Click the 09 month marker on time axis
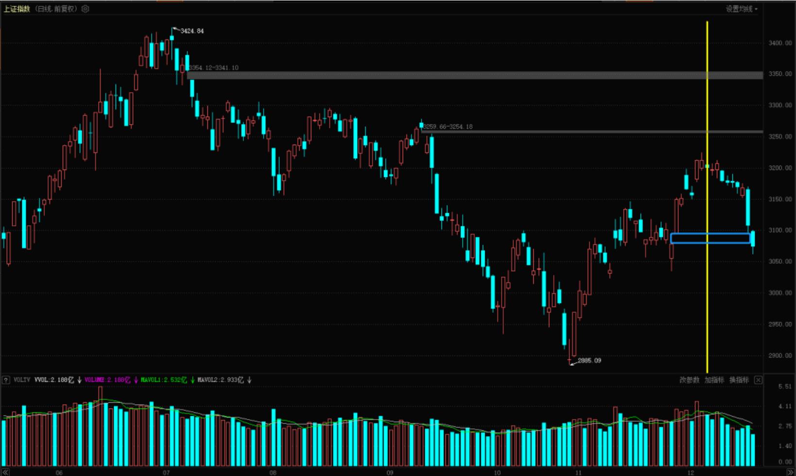Screen dimensions: 796x476 tap(390, 472)
